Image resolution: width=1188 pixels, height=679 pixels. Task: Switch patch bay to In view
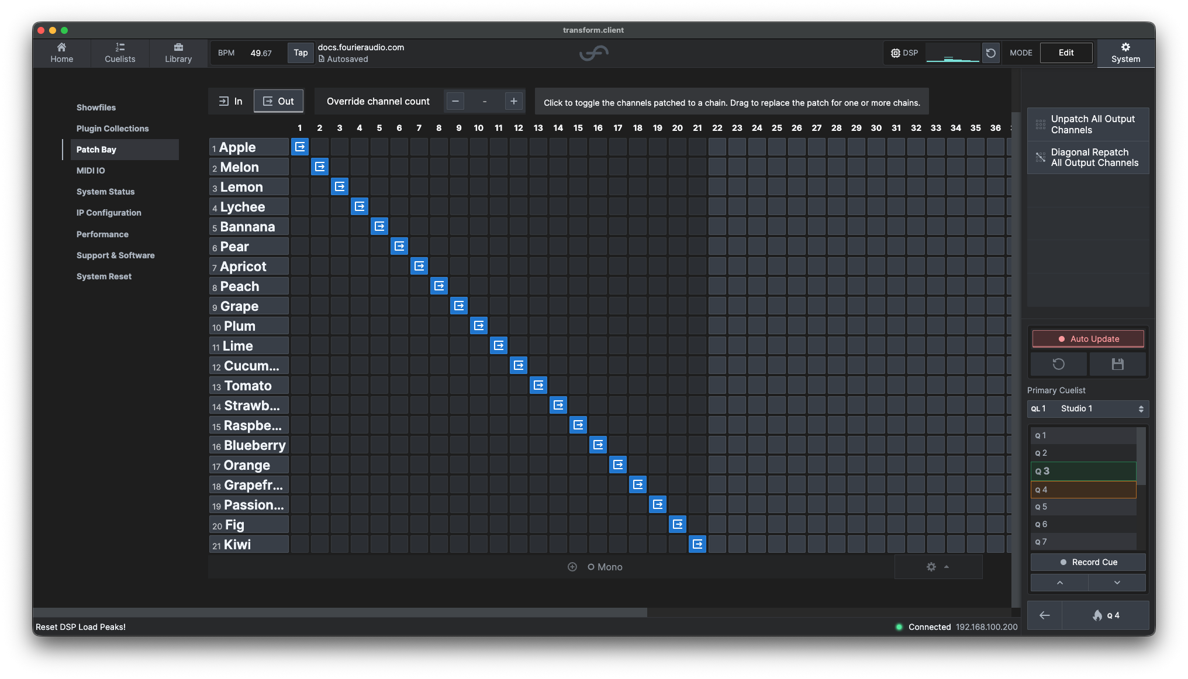coord(231,101)
